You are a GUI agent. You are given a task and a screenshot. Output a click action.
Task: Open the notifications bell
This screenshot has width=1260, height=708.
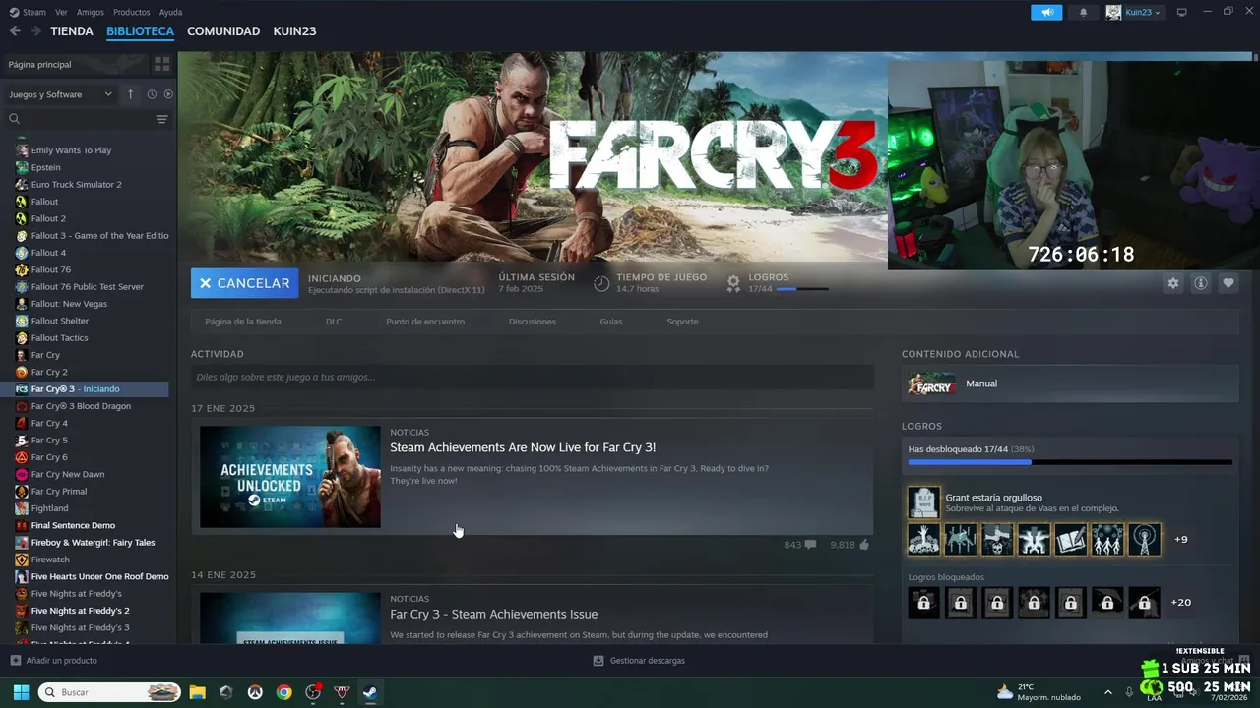1084,12
